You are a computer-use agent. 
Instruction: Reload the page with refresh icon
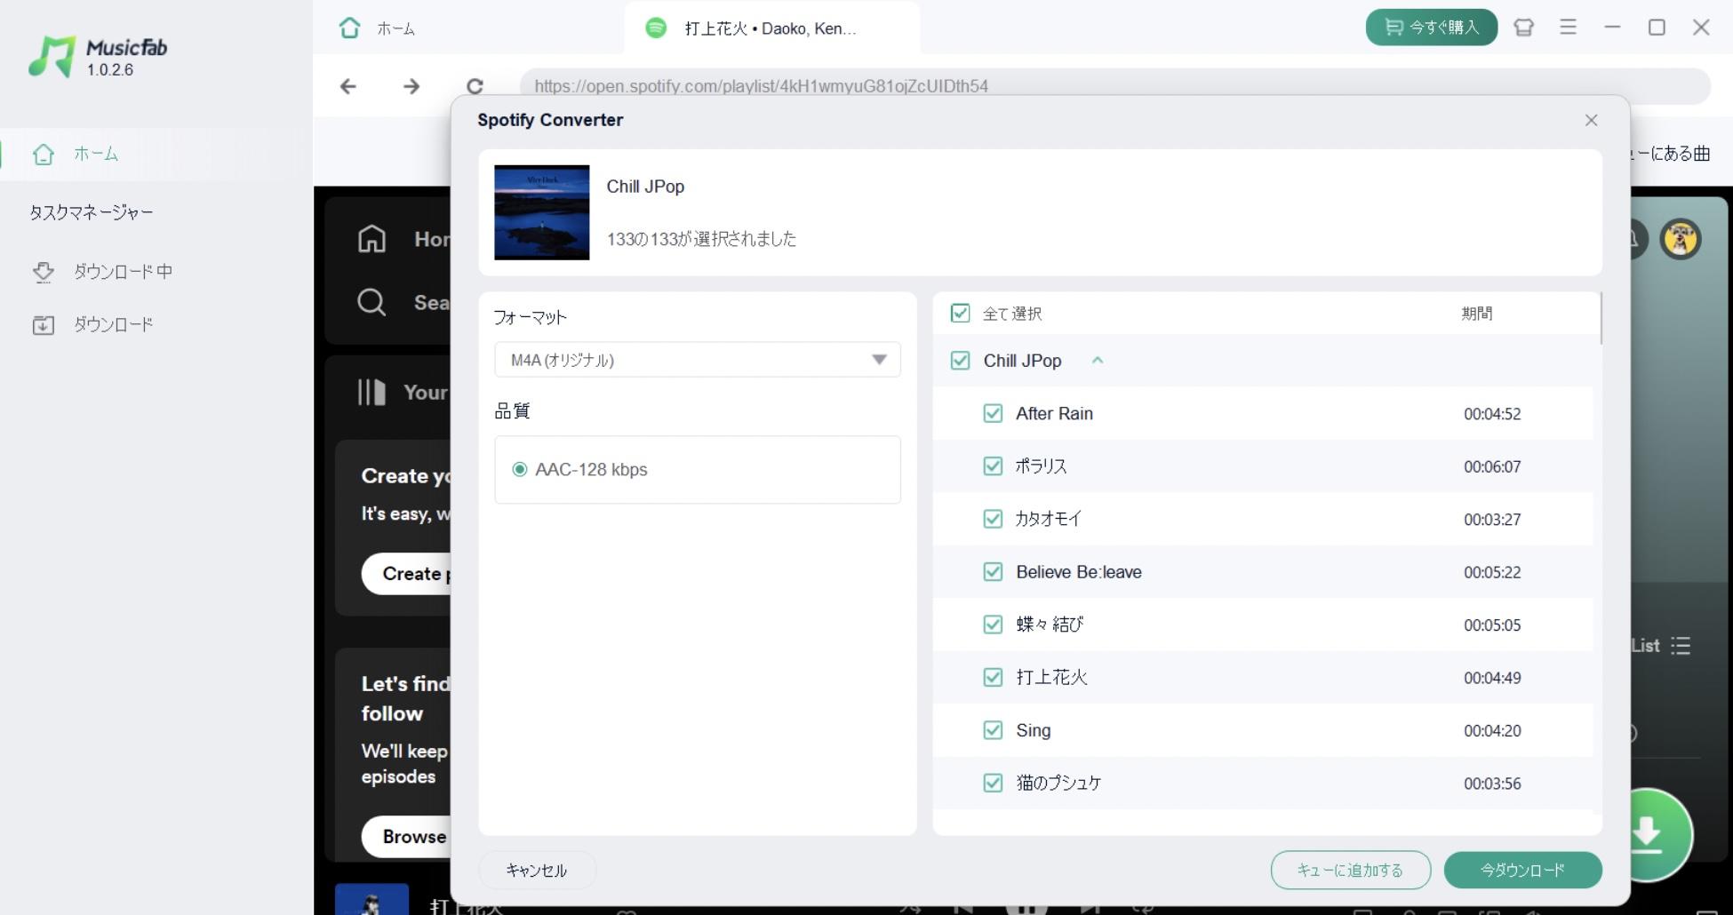(x=475, y=86)
